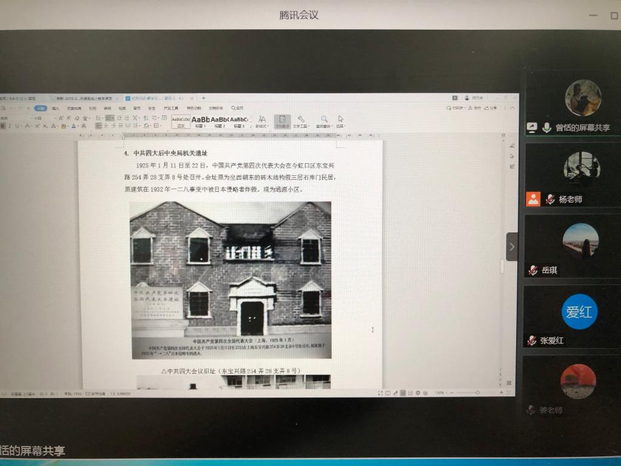
Task: Toggle the muted microphone for 岳琪
Action: tap(532, 271)
